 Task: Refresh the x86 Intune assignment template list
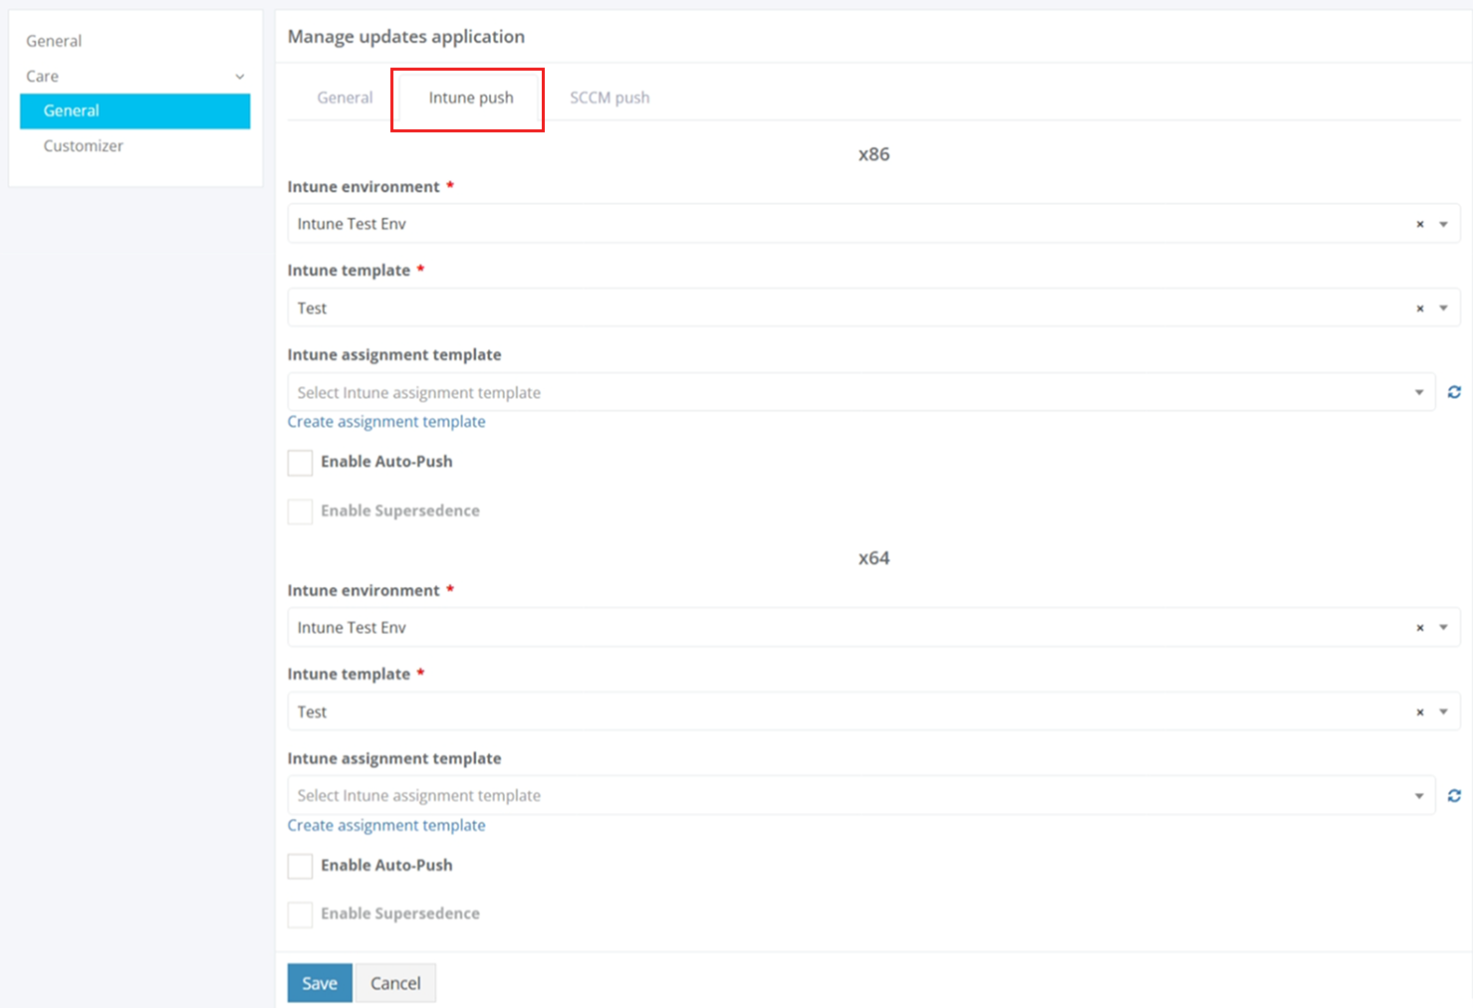(x=1454, y=392)
